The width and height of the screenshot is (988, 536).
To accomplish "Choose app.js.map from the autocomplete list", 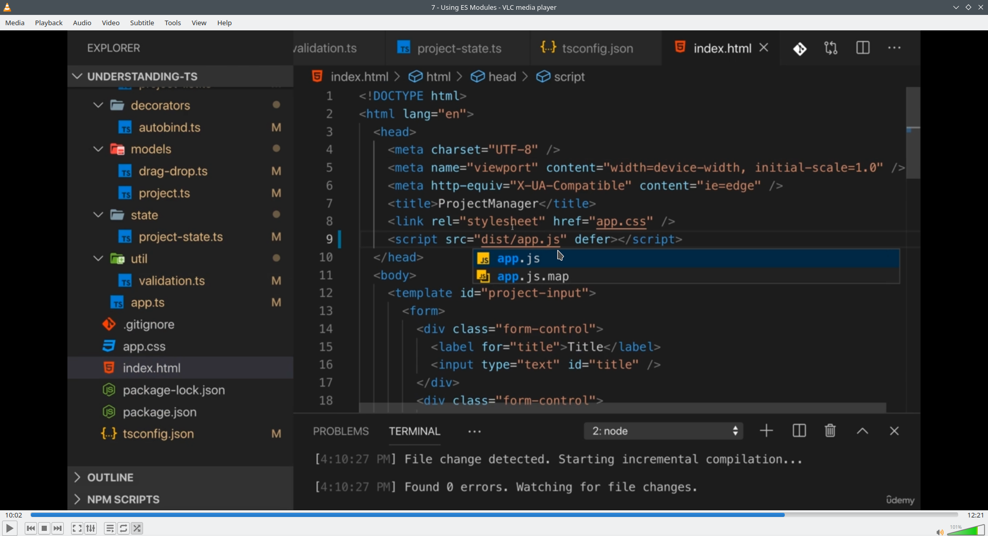I will 686,276.
